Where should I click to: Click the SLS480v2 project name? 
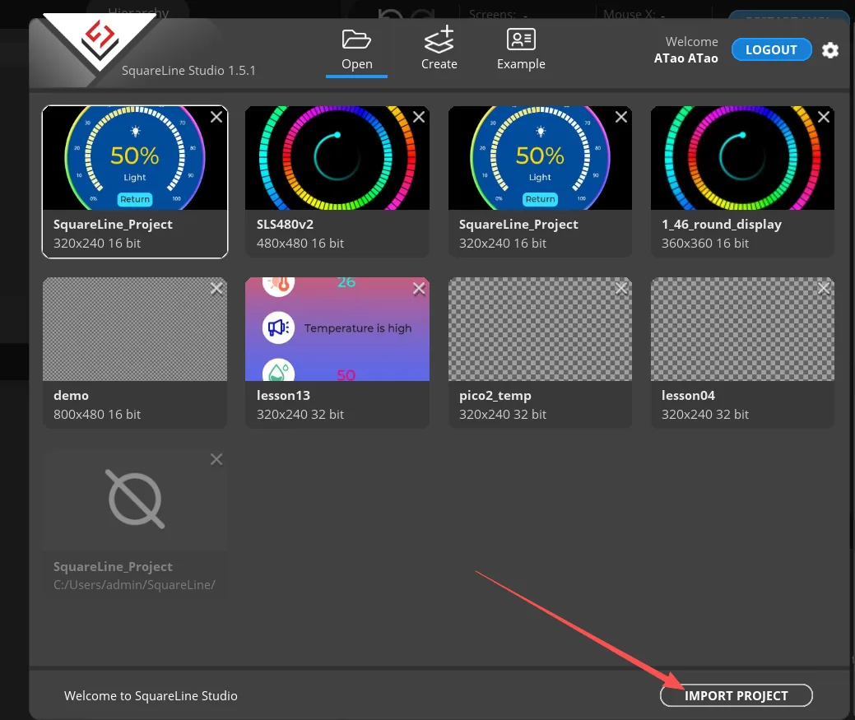[x=285, y=224]
